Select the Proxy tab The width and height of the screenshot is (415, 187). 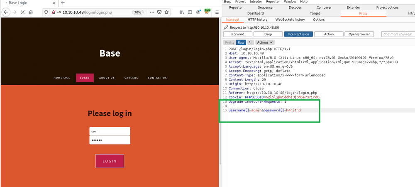point(364,13)
